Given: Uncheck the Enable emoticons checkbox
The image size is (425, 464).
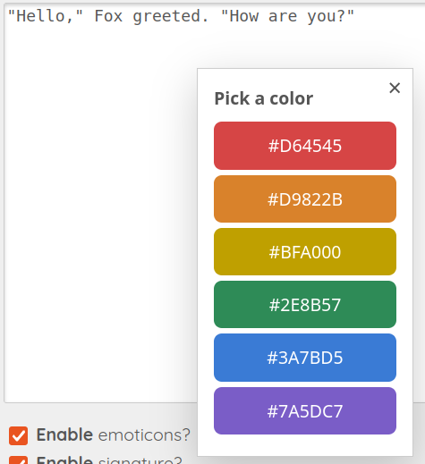Looking at the screenshot, I should pos(18,435).
